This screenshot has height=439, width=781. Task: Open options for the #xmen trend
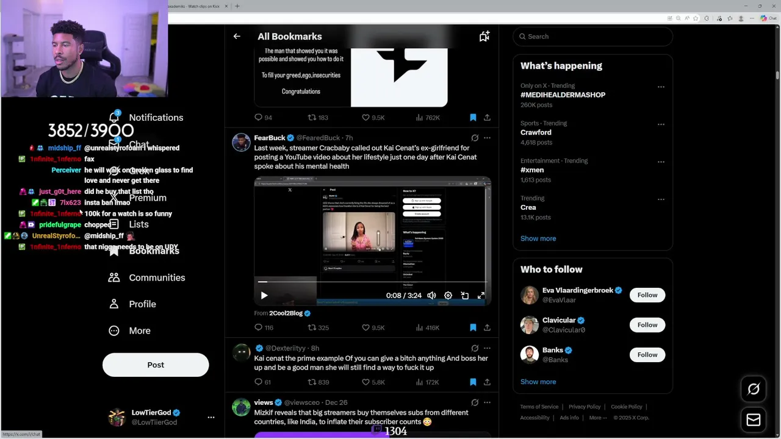click(661, 162)
